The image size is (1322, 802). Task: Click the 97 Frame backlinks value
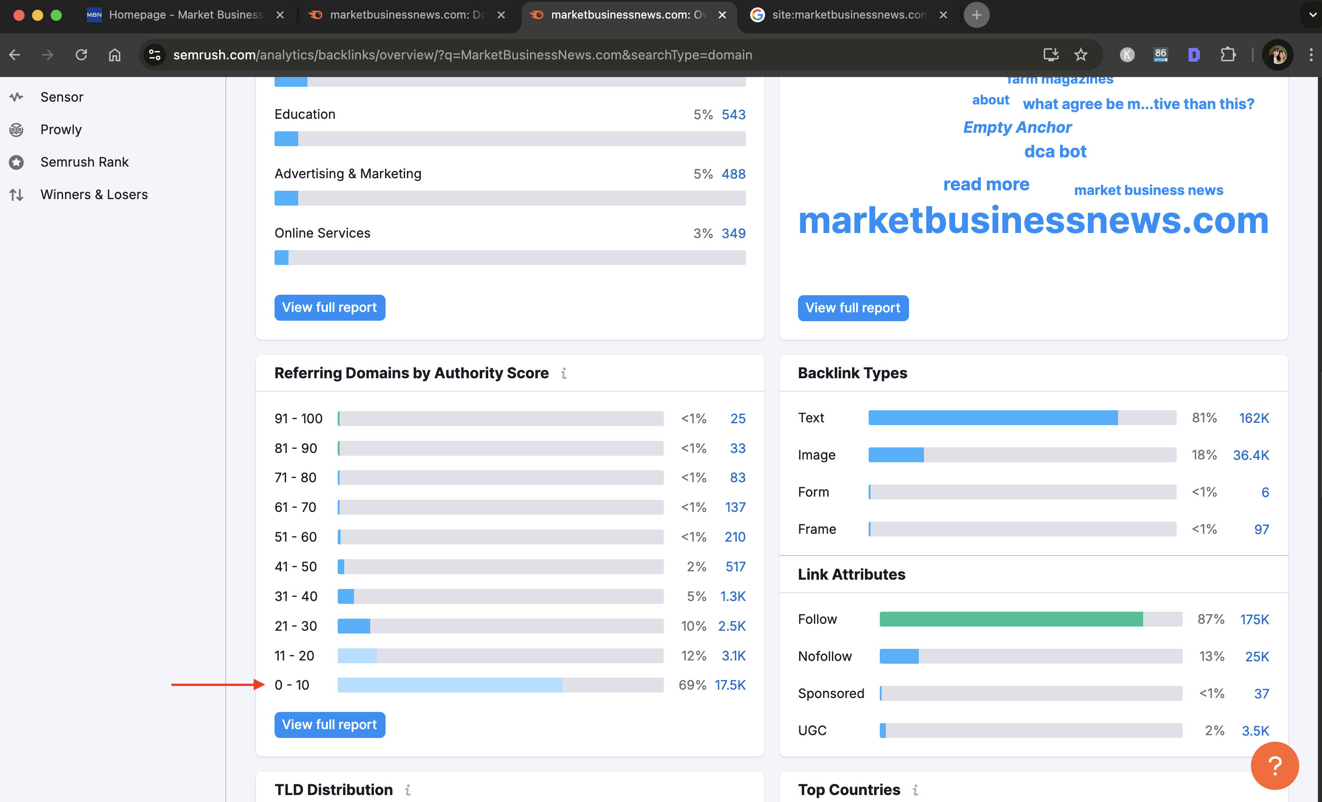pos(1261,530)
